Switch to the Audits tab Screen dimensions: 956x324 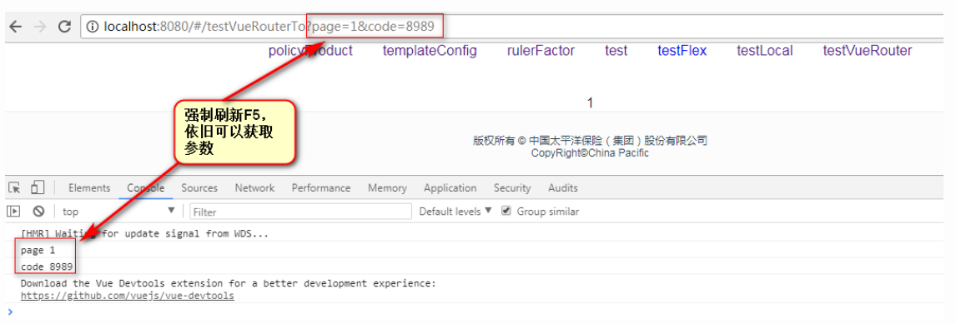click(563, 188)
